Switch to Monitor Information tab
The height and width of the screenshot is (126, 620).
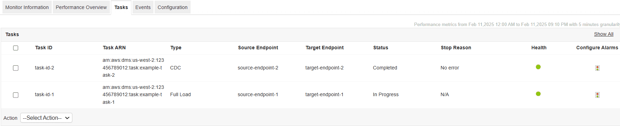[27, 7]
